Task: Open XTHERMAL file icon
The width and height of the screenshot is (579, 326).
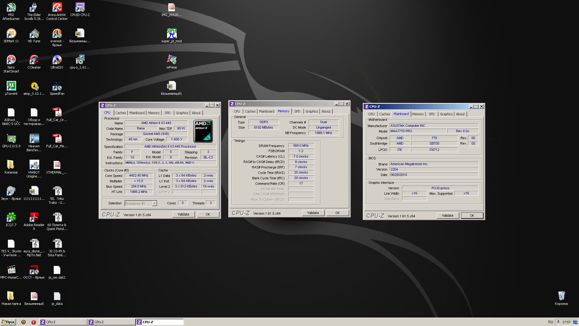Action: click(57, 167)
